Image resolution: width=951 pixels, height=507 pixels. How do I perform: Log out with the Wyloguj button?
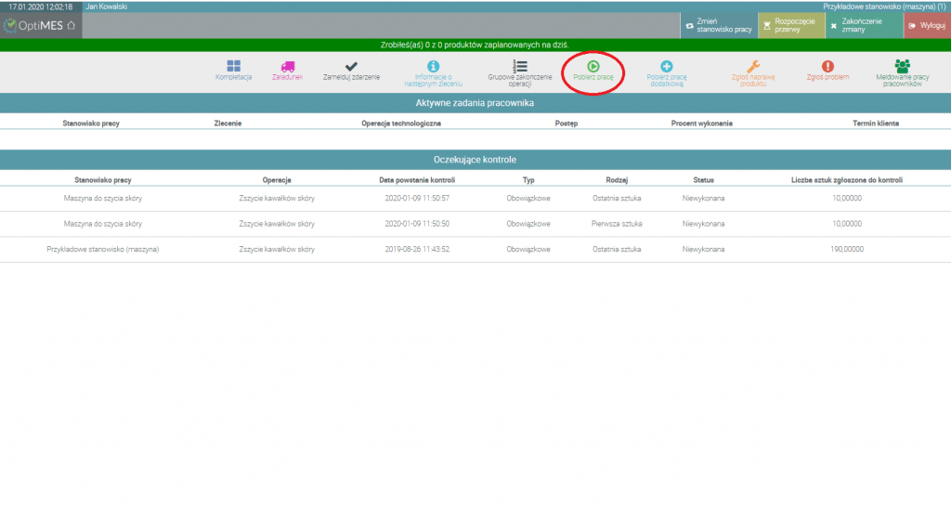click(x=928, y=25)
